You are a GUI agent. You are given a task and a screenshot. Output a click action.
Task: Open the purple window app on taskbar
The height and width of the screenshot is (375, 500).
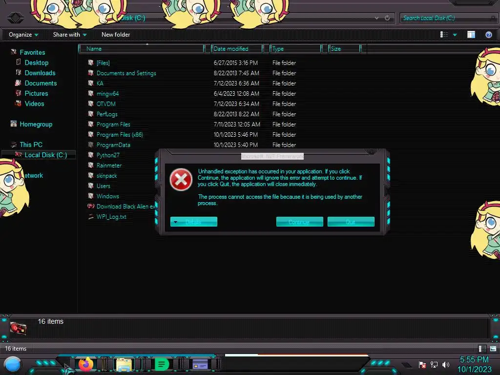[200, 364]
